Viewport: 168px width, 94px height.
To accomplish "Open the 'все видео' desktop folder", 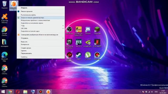I will [4, 43].
